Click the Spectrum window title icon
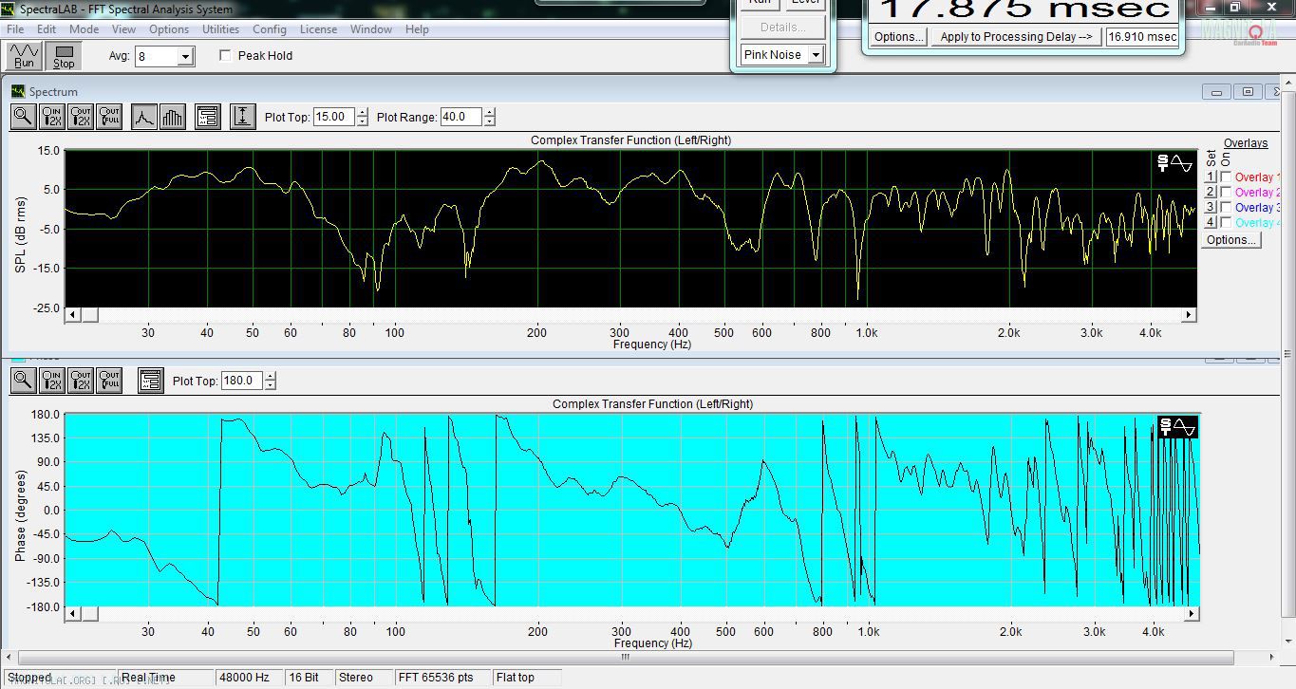Viewport: 1296px width, 689px height. pyautogui.click(x=18, y=91)
